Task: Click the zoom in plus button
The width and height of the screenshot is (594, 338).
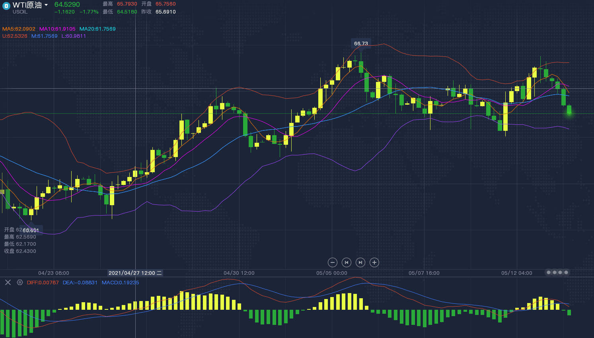Action: click(374, 262)
